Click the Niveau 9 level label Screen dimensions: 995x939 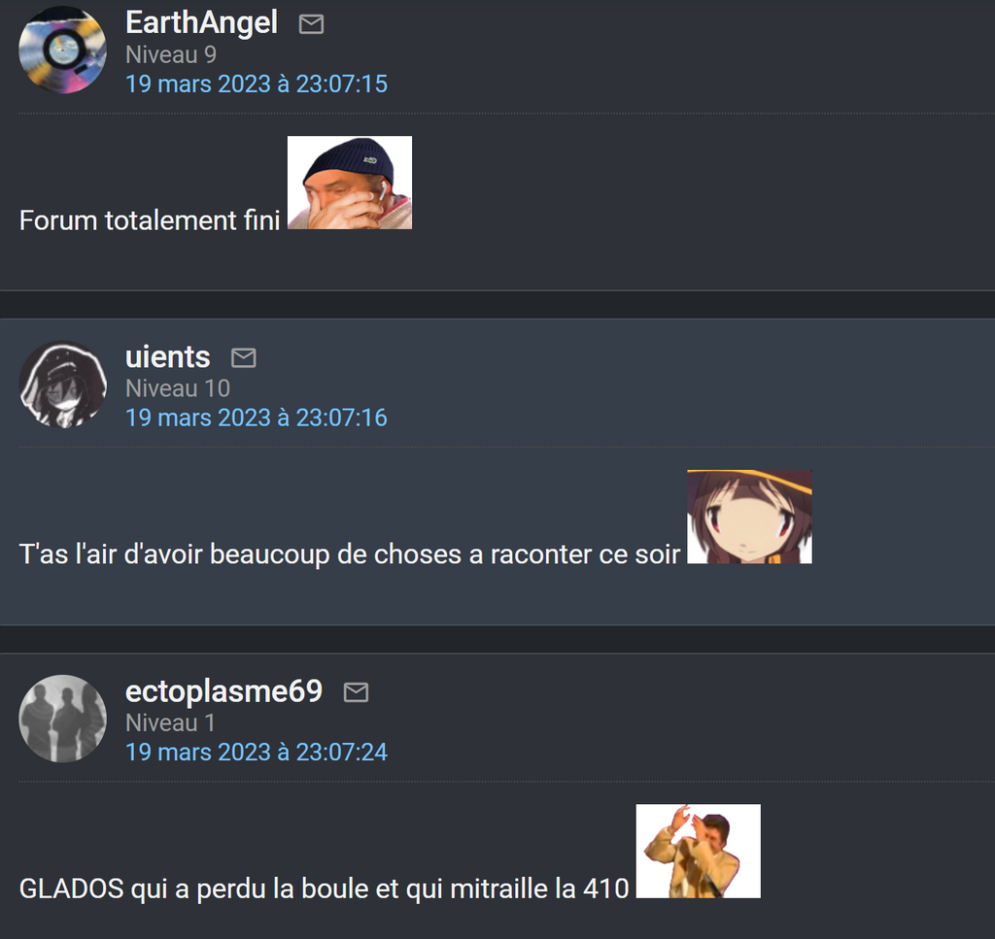pyautogui.click(x=171, y=55)
